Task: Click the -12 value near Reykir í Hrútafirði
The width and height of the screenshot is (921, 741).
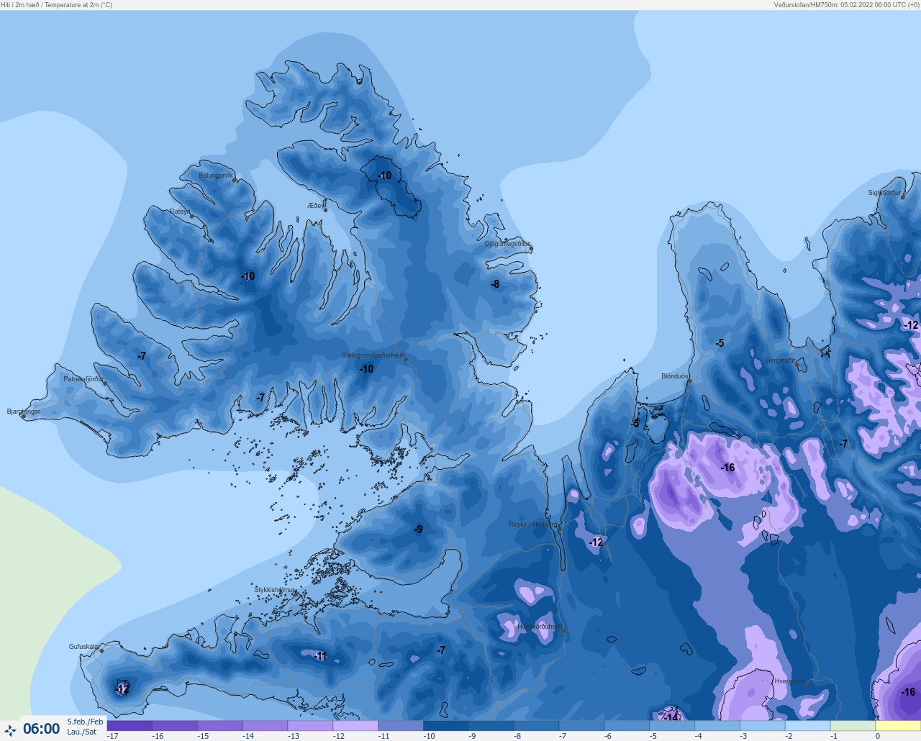Action: 596,542
